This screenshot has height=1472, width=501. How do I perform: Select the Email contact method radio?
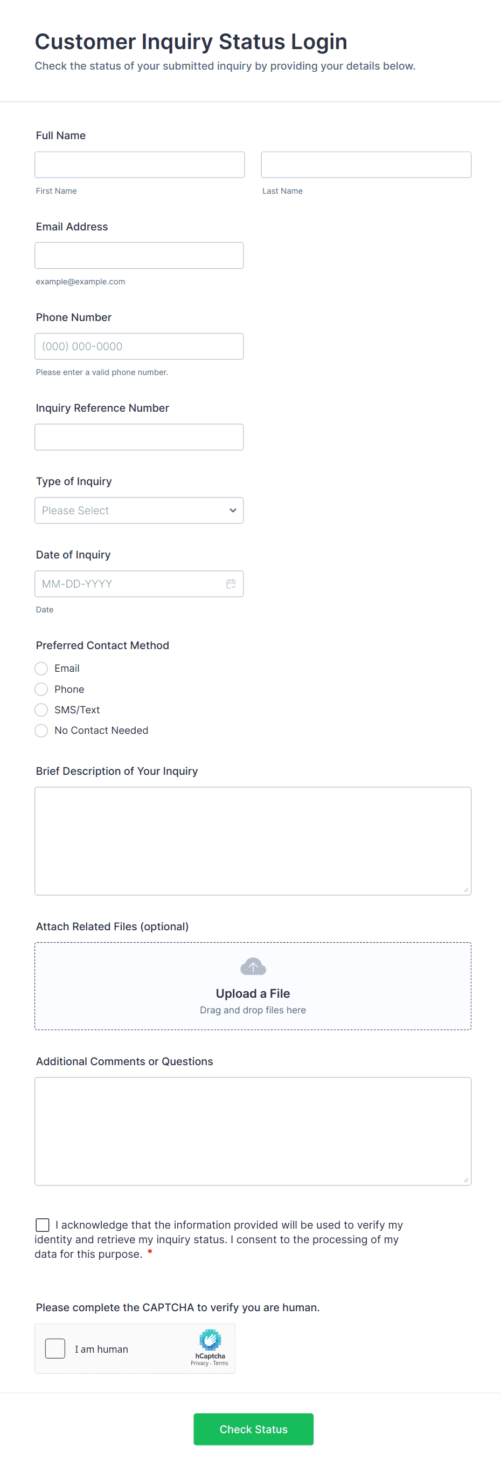[41, 669]
